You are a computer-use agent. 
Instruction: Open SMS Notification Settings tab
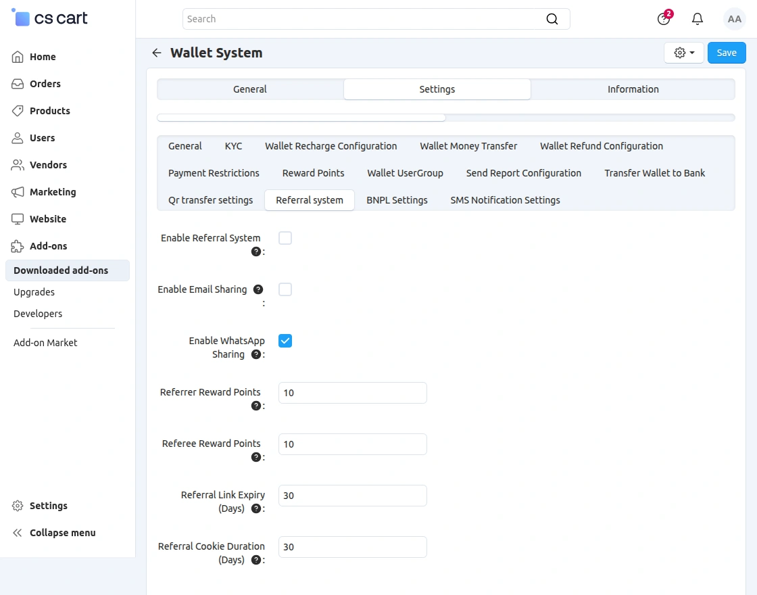click(505, 200)
